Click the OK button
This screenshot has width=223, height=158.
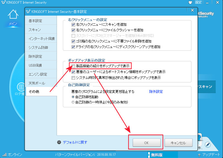147,143
